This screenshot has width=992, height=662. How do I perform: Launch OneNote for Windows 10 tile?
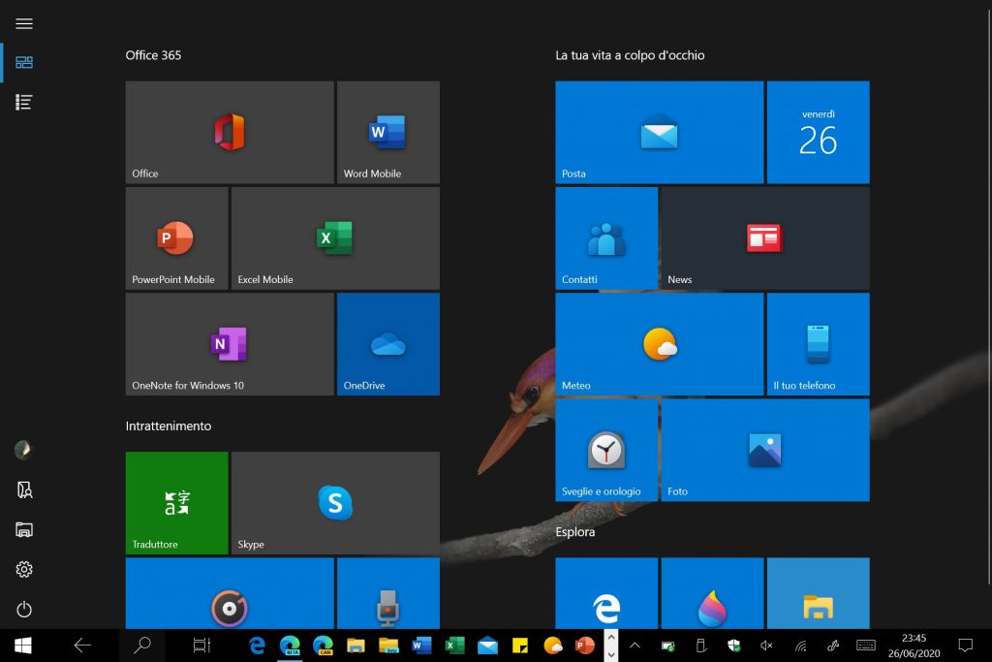coord(230,344)
